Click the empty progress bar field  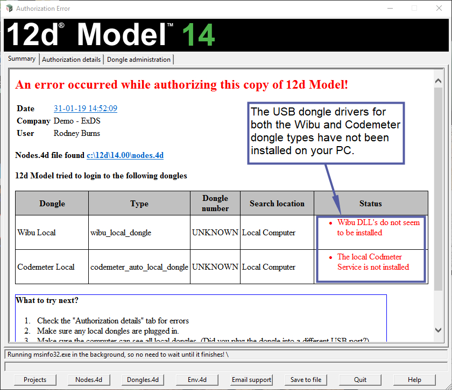tap(226, 366)
